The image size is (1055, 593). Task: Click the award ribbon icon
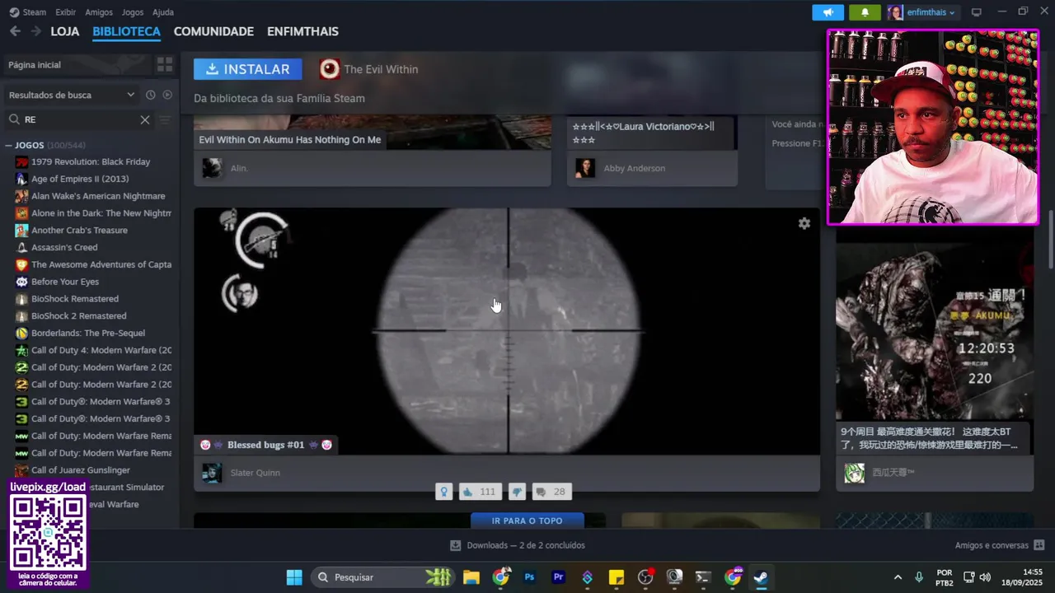point(444,492)
